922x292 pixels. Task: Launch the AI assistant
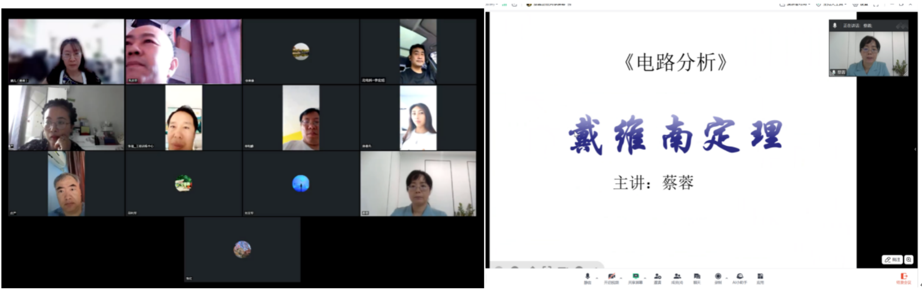click(739, 278)
